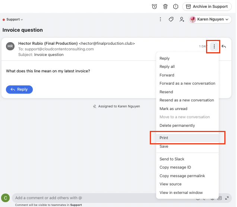Choose Send to Slack

(x=187, y=159)
